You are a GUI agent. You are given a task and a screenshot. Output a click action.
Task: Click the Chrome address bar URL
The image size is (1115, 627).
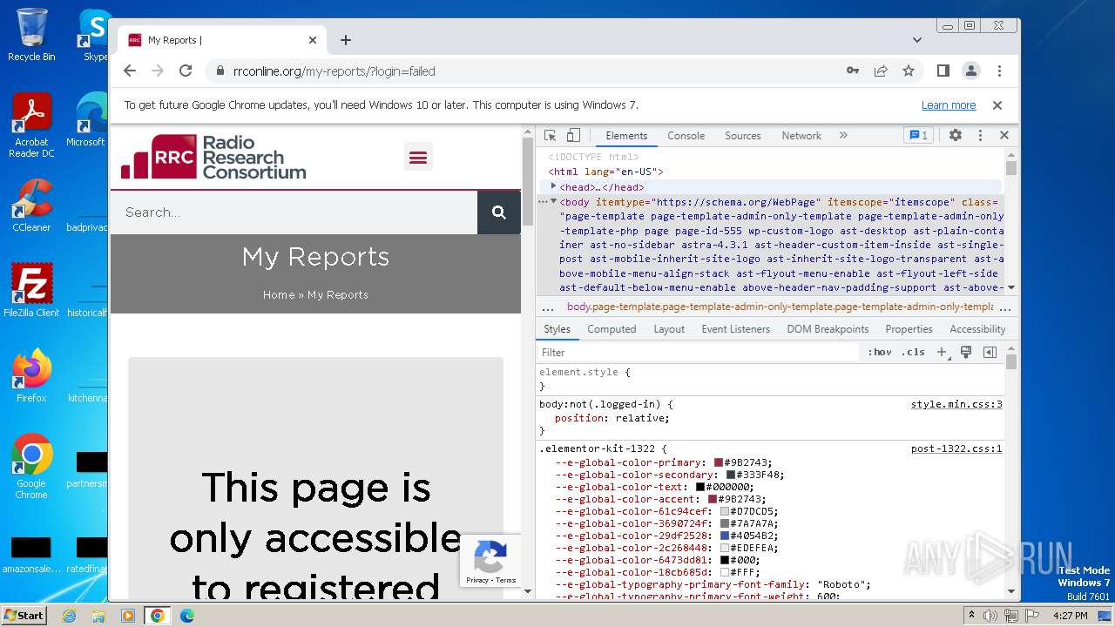point(334,71)
